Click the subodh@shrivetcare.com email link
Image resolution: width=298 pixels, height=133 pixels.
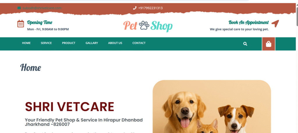pyautogui.click(x=42, y=8)
